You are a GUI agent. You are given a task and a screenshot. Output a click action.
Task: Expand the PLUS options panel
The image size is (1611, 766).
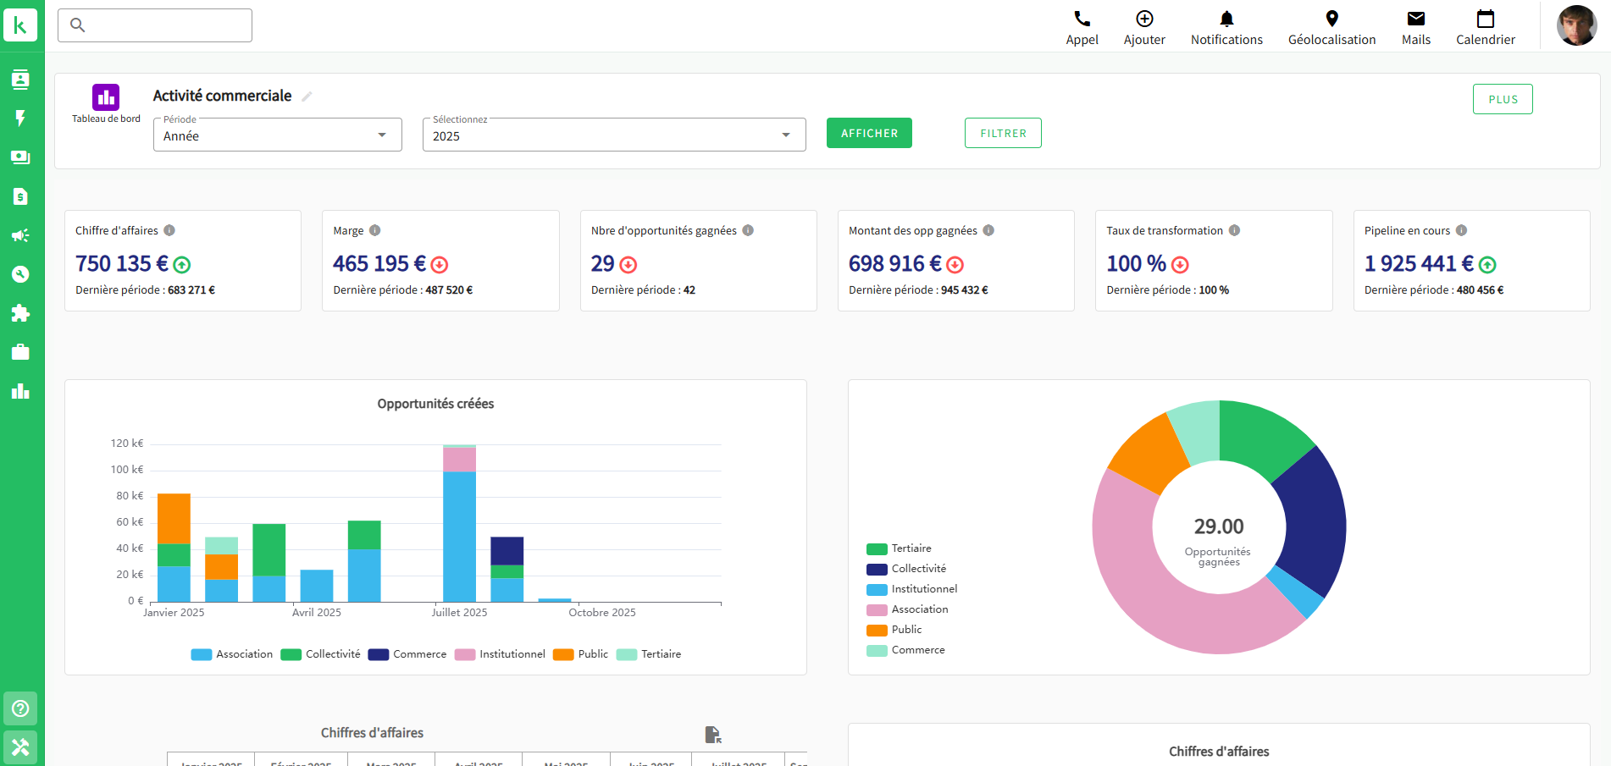coord(1502,99)
